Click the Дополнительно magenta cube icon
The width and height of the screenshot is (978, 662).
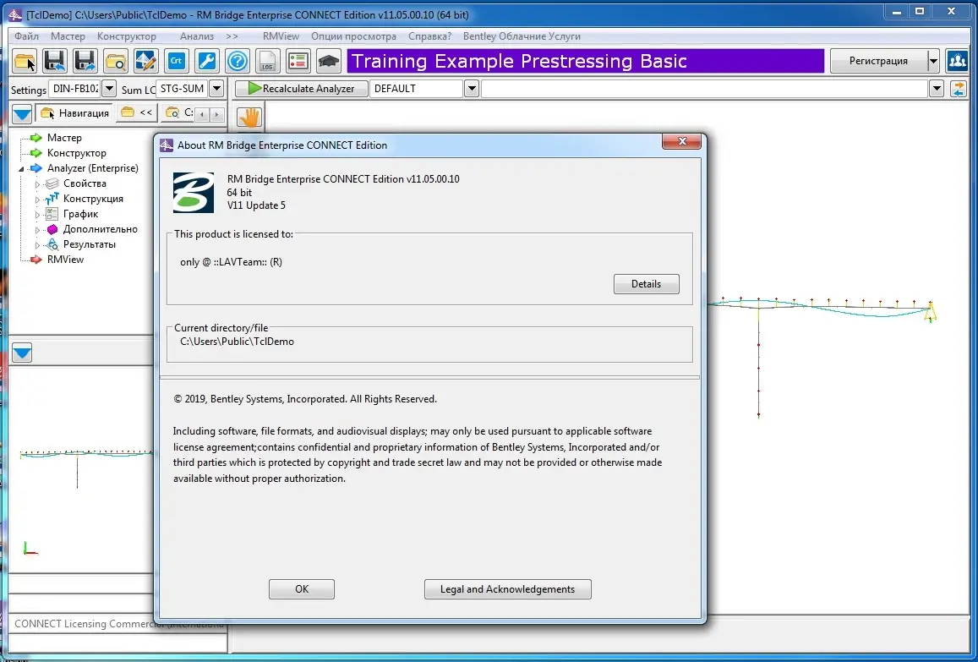52,229
